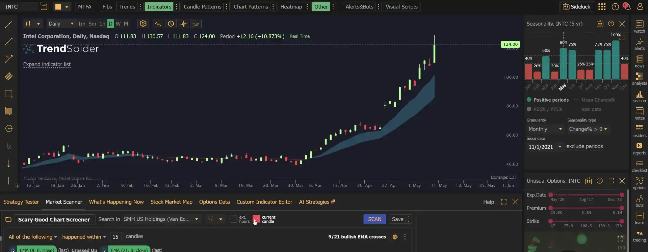Open the Since date 11/1/2021 dropdown
The image size is (648, 252).
tap(545, 147)
